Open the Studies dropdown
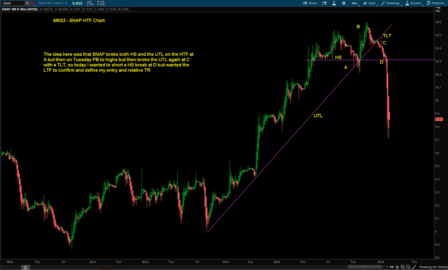The image size is (448, 270). (x=413, y=3)
